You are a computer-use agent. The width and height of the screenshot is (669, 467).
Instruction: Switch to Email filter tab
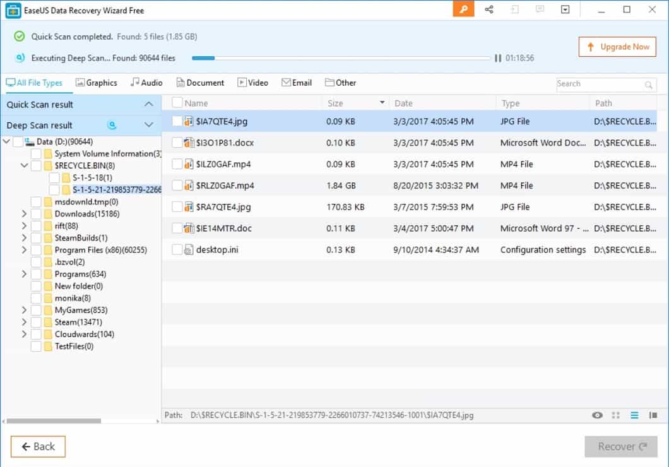pos(297,83)
